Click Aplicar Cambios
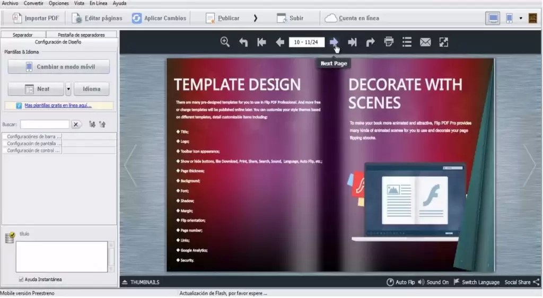 [159, 18]
